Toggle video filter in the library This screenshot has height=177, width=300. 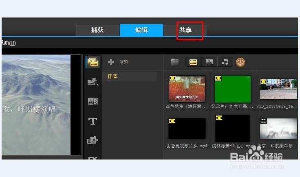click(x=193, y=62)
